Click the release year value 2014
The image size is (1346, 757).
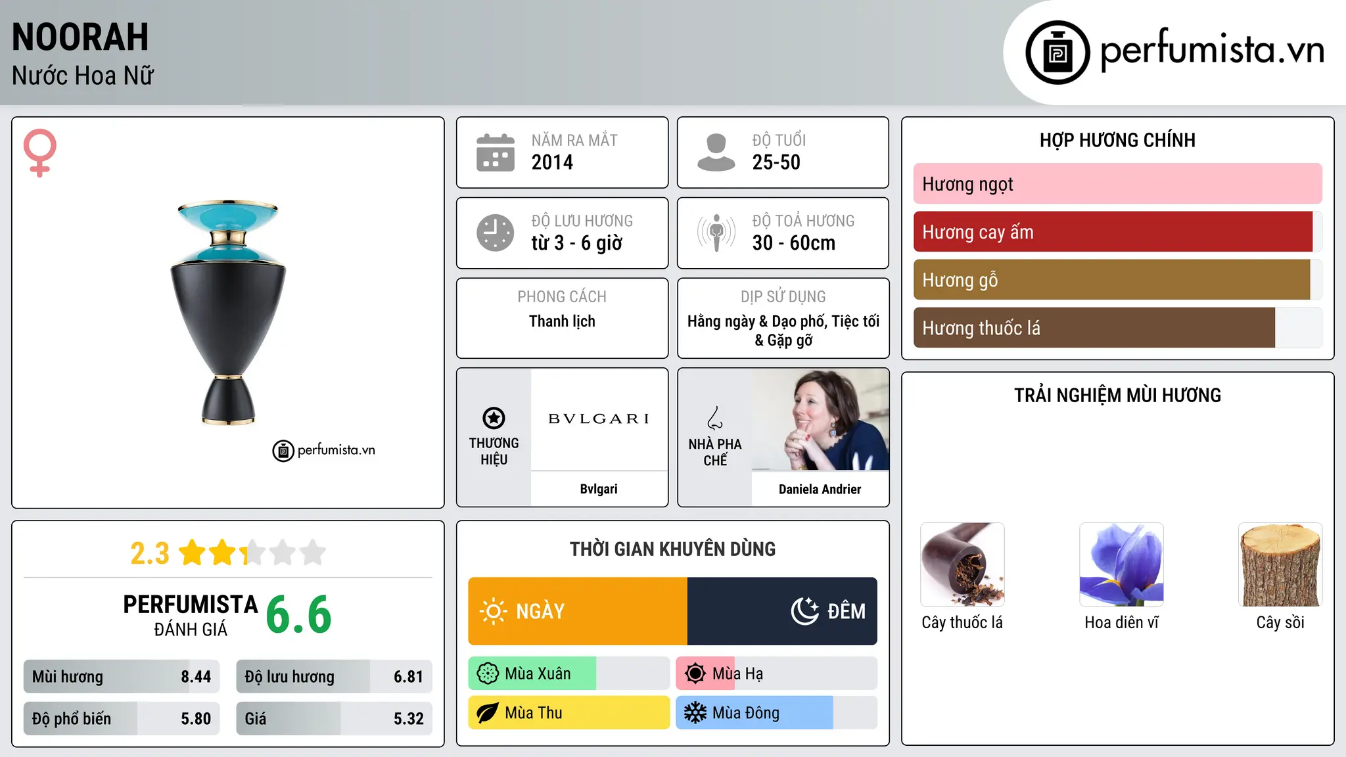552,162
